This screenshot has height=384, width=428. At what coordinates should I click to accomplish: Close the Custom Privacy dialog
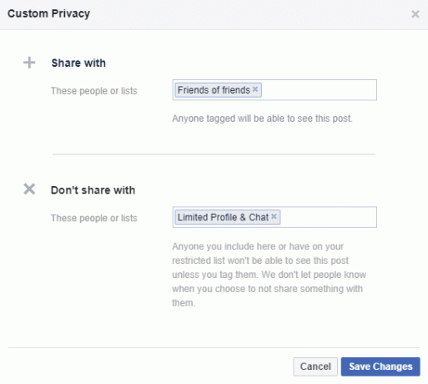point(415,14)
